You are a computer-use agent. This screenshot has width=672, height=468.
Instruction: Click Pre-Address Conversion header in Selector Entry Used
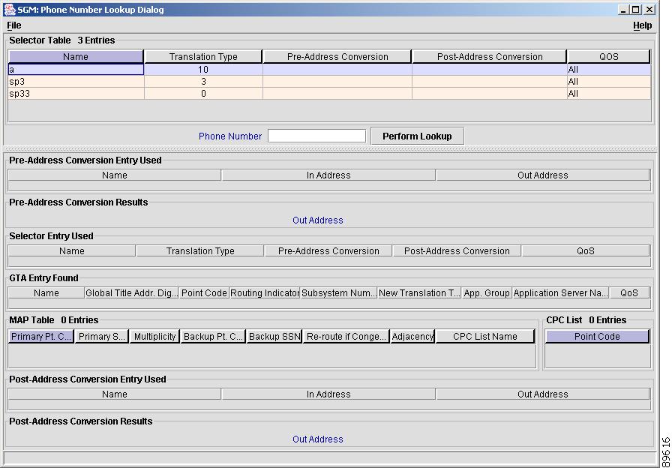tap(328, 251)
